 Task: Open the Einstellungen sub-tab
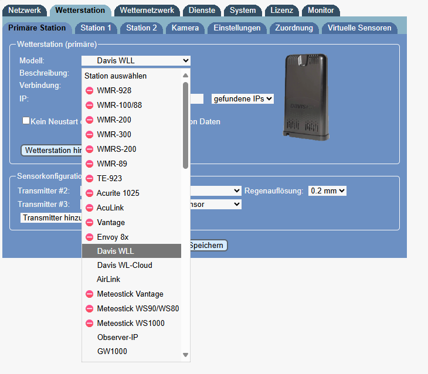click(237, 28)
